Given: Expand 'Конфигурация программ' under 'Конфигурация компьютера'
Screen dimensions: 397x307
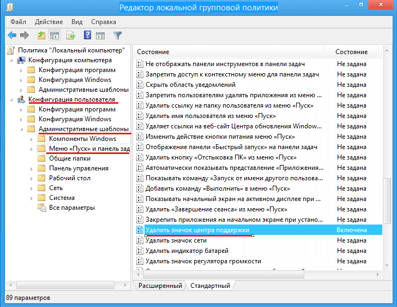Looking at the screenshot, I should (22, 70).
